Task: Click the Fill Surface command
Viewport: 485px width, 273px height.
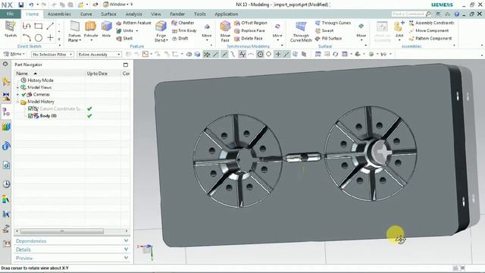Action: 328,39
